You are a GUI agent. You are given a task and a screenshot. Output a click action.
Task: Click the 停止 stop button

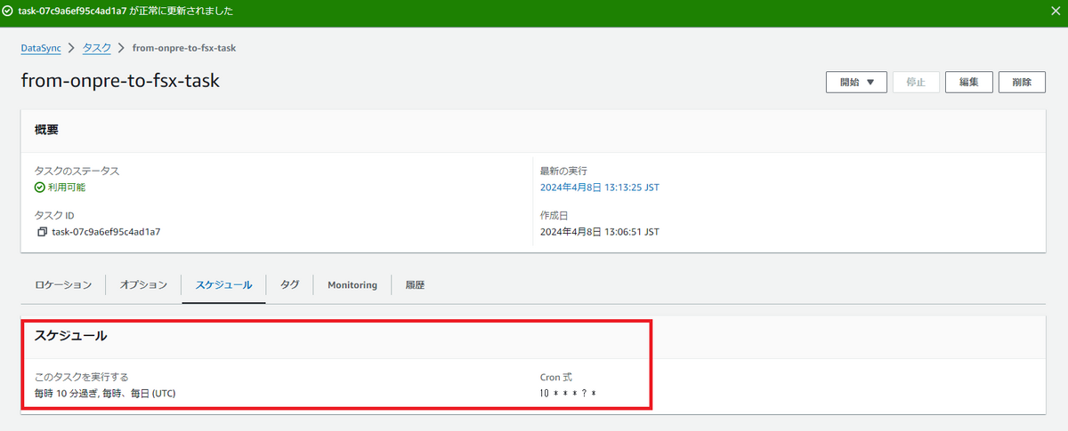916,82
